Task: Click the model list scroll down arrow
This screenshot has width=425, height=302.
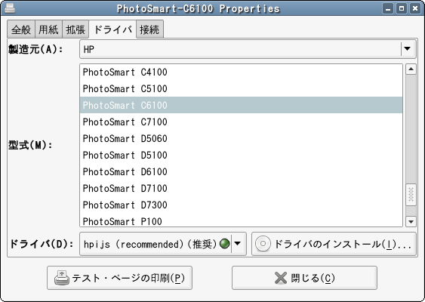Action: (x=411, y=222)
